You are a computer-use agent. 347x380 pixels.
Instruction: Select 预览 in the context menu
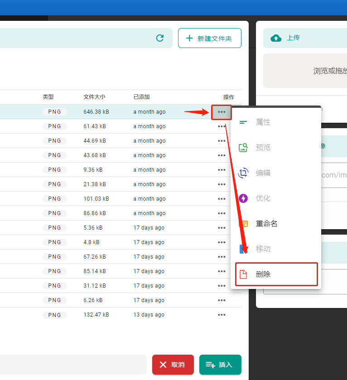(276, 148)
